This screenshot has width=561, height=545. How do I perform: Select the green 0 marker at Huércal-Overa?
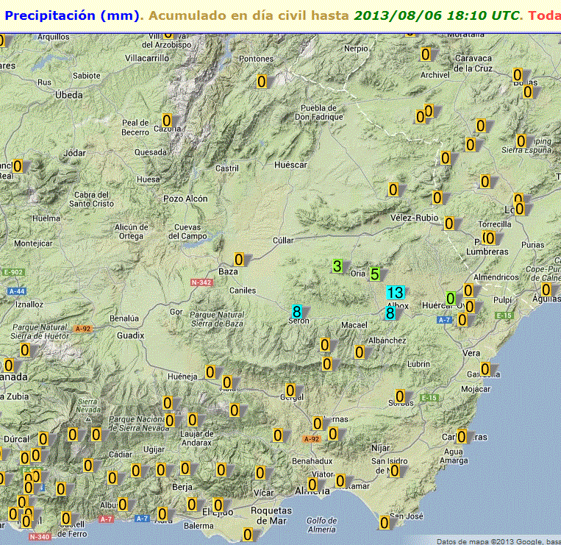451,298
